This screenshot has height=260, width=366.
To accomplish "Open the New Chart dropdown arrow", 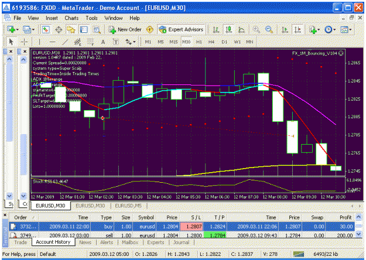I will pyautogui.click(x=18, y=30).
